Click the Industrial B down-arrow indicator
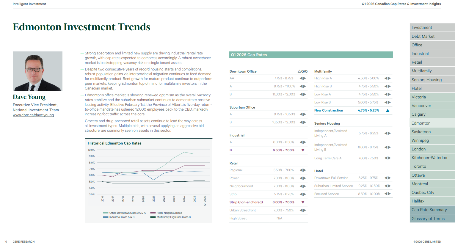The height and width of the screenshot is (245, 455). pyautogui.click(x=303, y=150)
